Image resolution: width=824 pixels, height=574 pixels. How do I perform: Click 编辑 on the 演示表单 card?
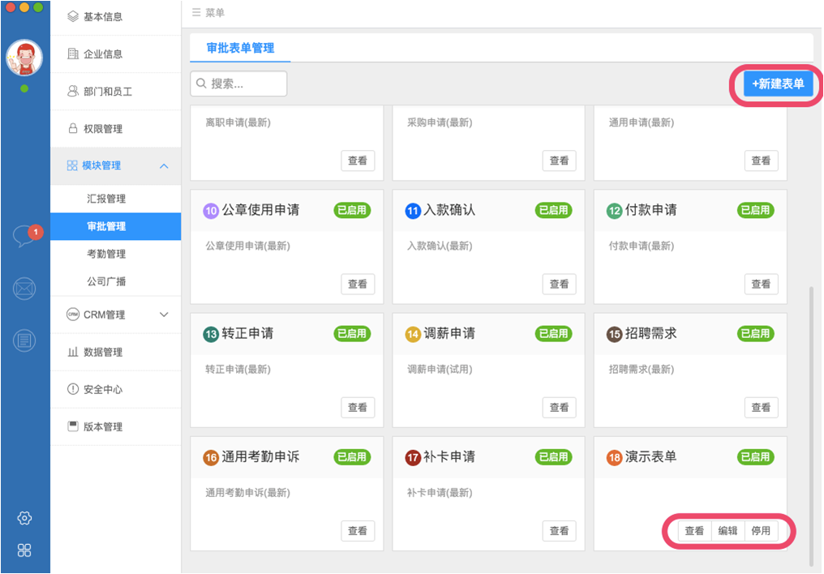pos(726,531)
